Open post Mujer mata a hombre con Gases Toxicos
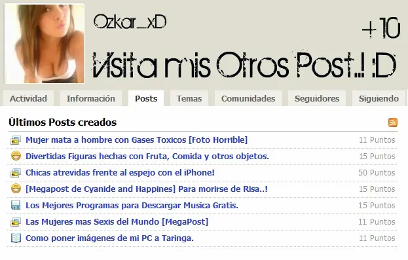Screen dimensions: 408x260 pos(136,140)
